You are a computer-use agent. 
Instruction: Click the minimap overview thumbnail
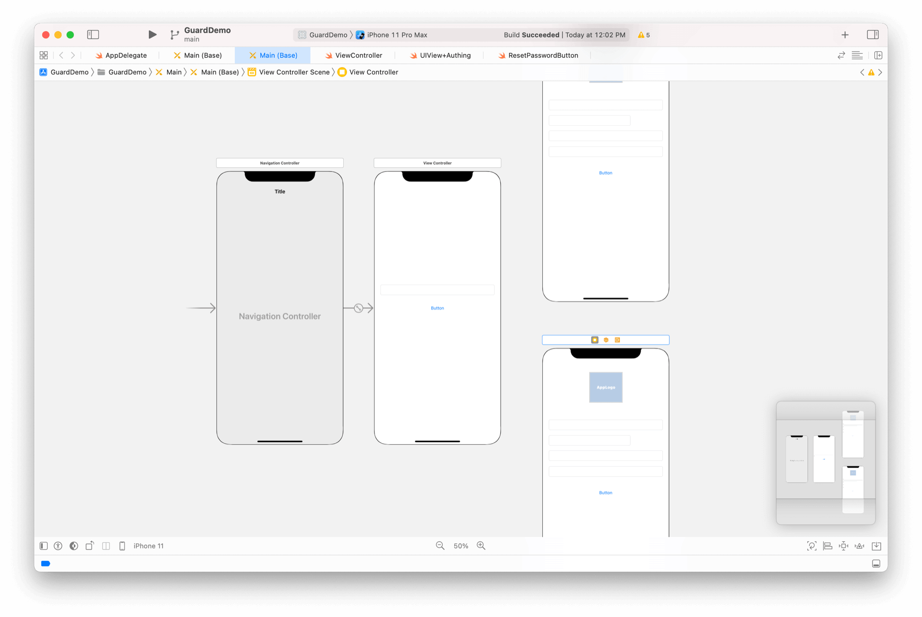tap(825, 462)
